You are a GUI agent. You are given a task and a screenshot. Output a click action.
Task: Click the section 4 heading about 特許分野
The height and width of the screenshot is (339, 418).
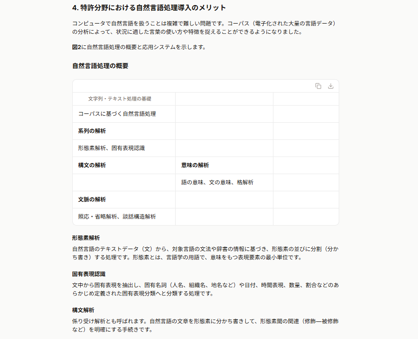coord(149,8)
